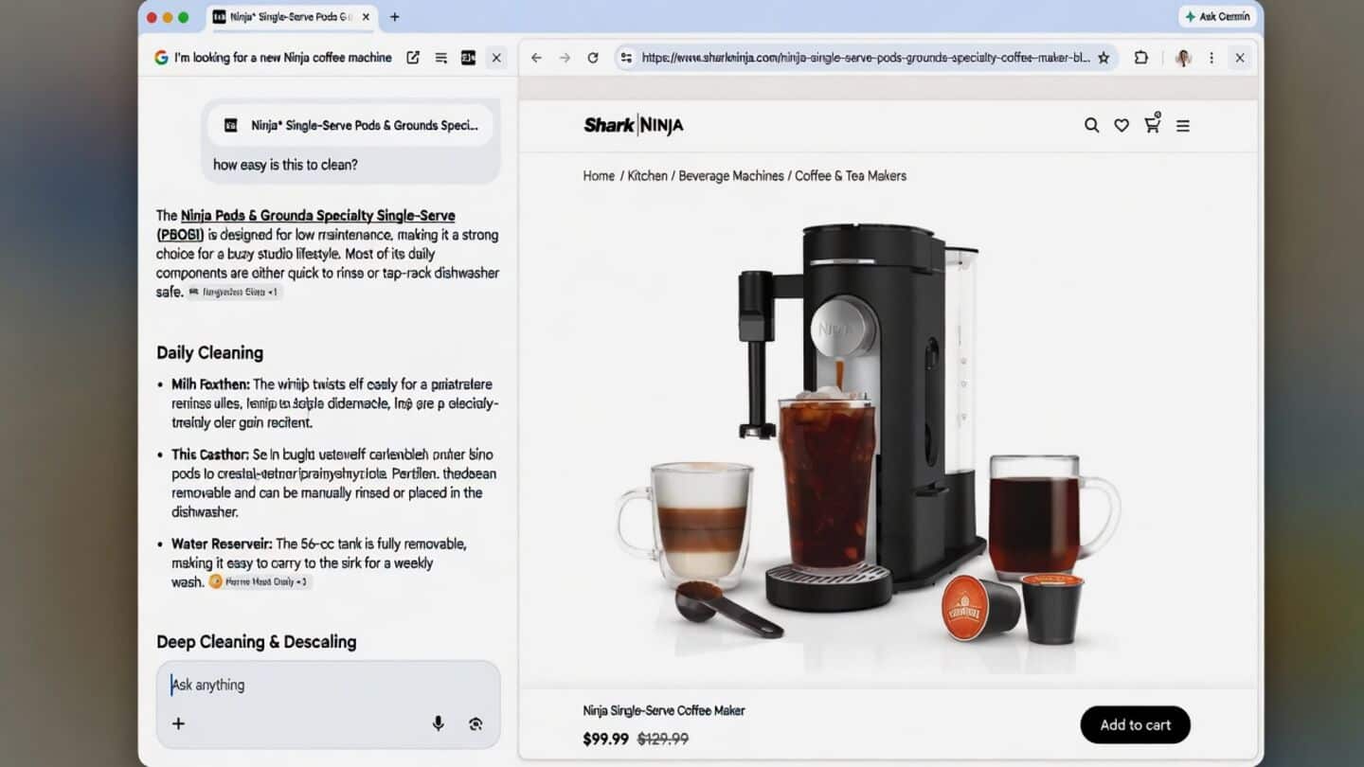Go back to the previous page

tap(536, 58)
